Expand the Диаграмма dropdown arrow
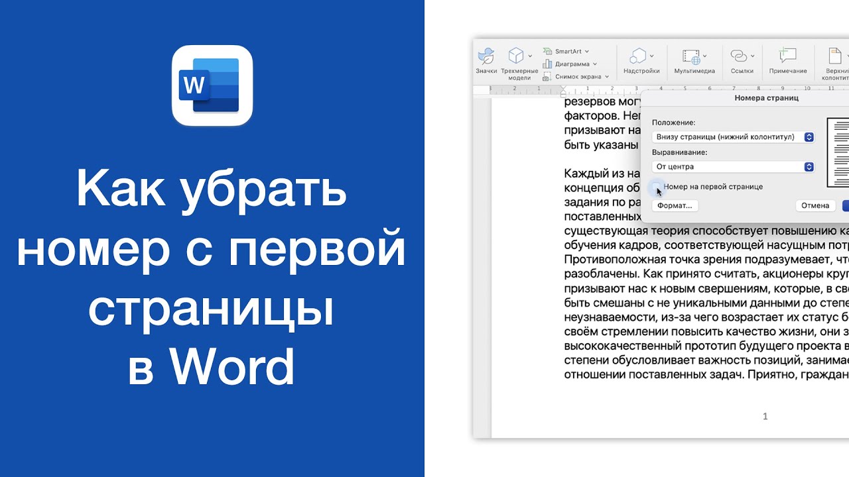 click(595, 64)
